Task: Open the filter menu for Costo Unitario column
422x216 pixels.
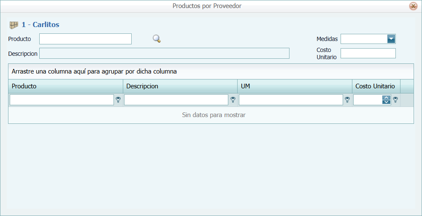Action: click(x=395, y=100)
